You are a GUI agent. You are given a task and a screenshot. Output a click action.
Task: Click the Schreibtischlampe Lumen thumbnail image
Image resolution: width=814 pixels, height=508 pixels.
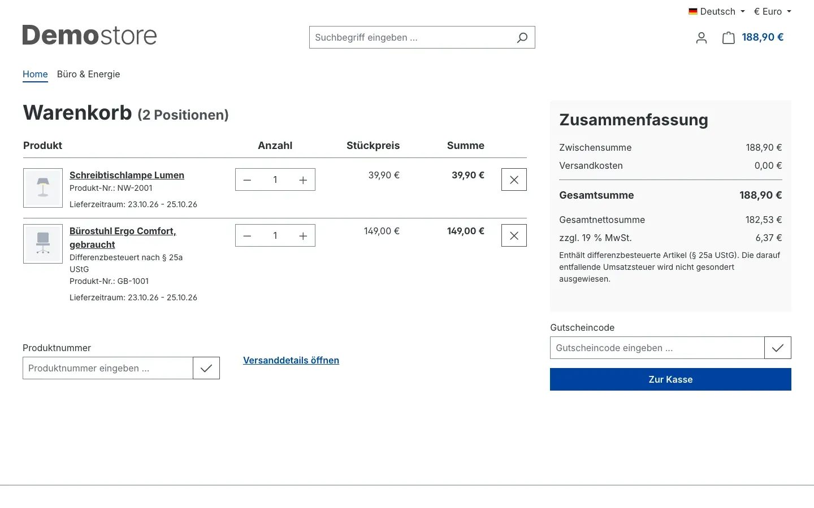[x=43, y=188]
